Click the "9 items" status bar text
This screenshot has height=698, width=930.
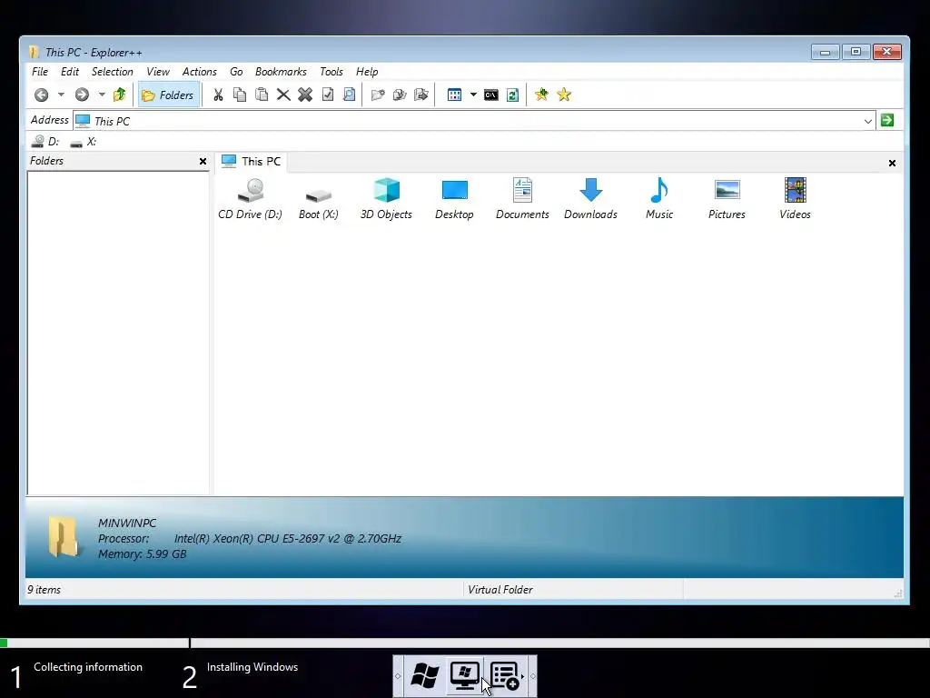tap(44, 590)
